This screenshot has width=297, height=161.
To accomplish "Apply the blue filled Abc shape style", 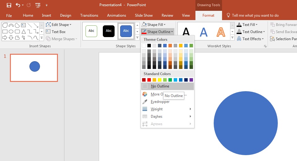I will (x=126, y=31).
